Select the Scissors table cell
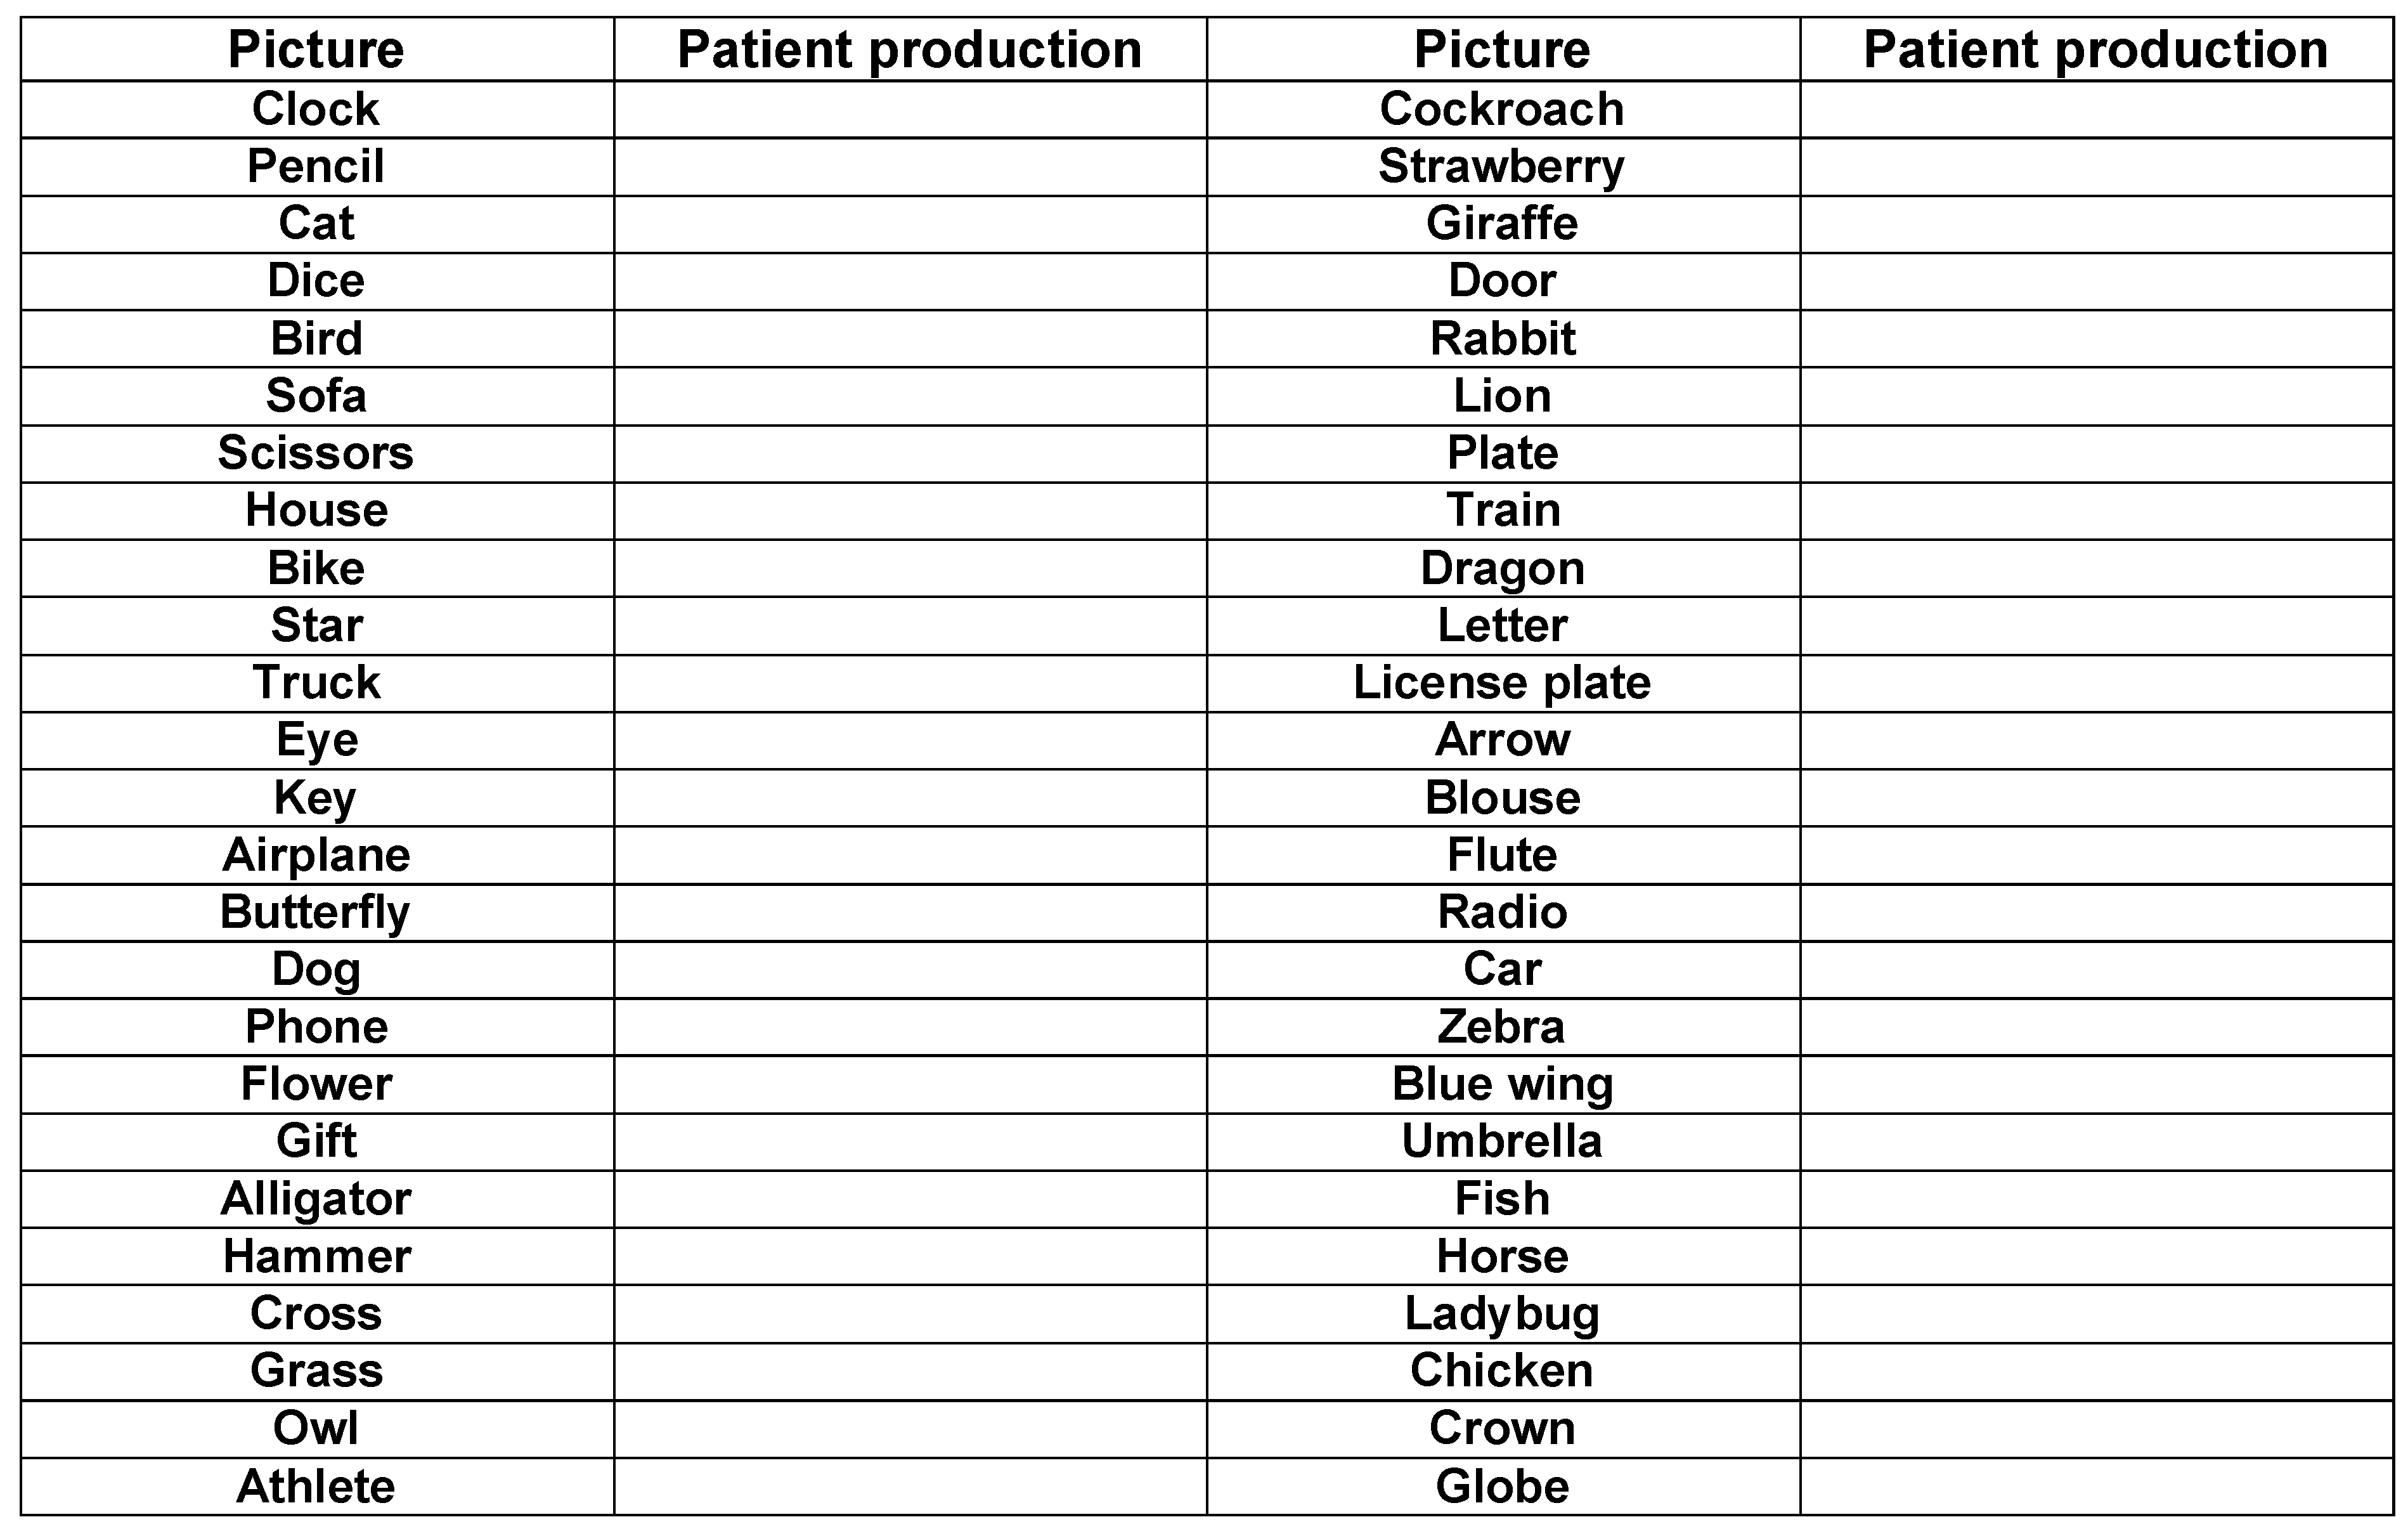2408x1536 pixels. 316,453
